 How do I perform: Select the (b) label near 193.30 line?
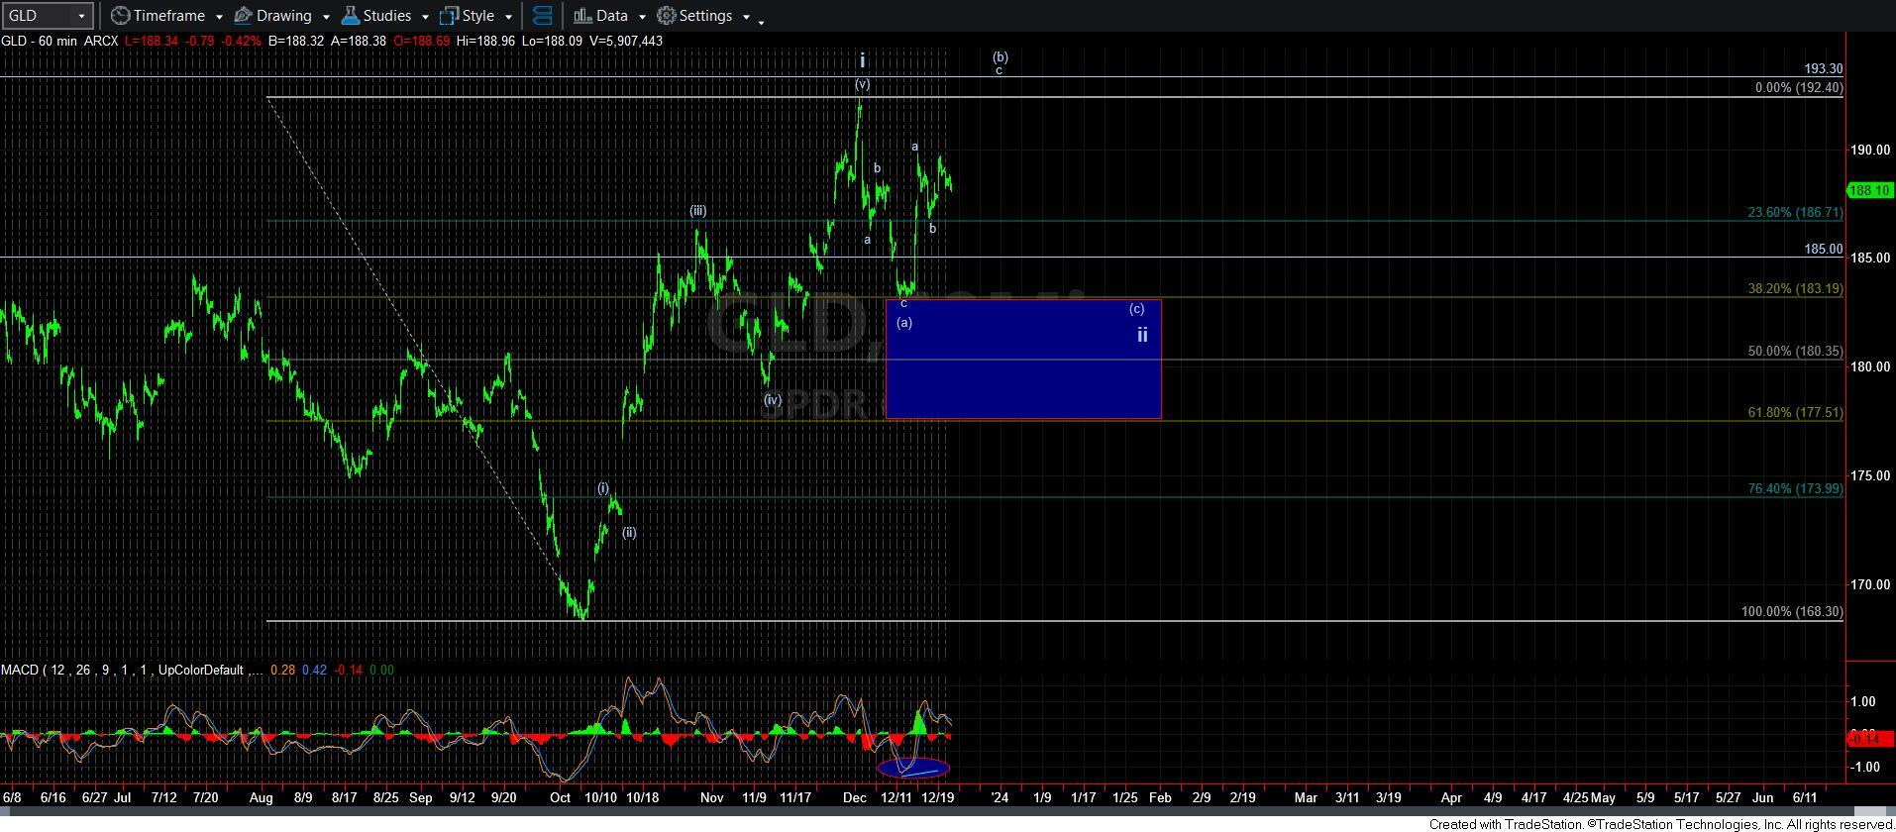[1001, 57]
